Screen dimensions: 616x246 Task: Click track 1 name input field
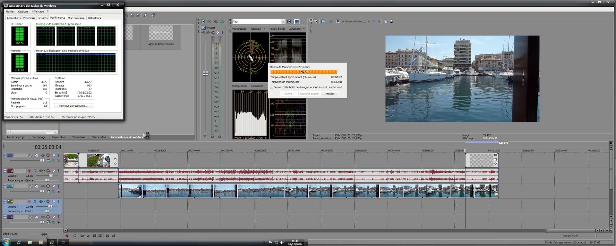[21, 155]
